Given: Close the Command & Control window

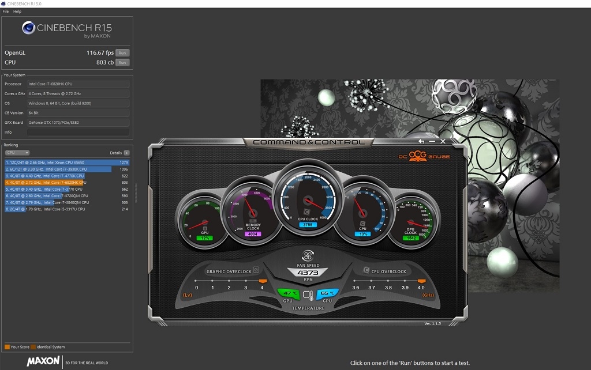Looking at the screenshot, I should pyautogui.click(x=443, y=141).
